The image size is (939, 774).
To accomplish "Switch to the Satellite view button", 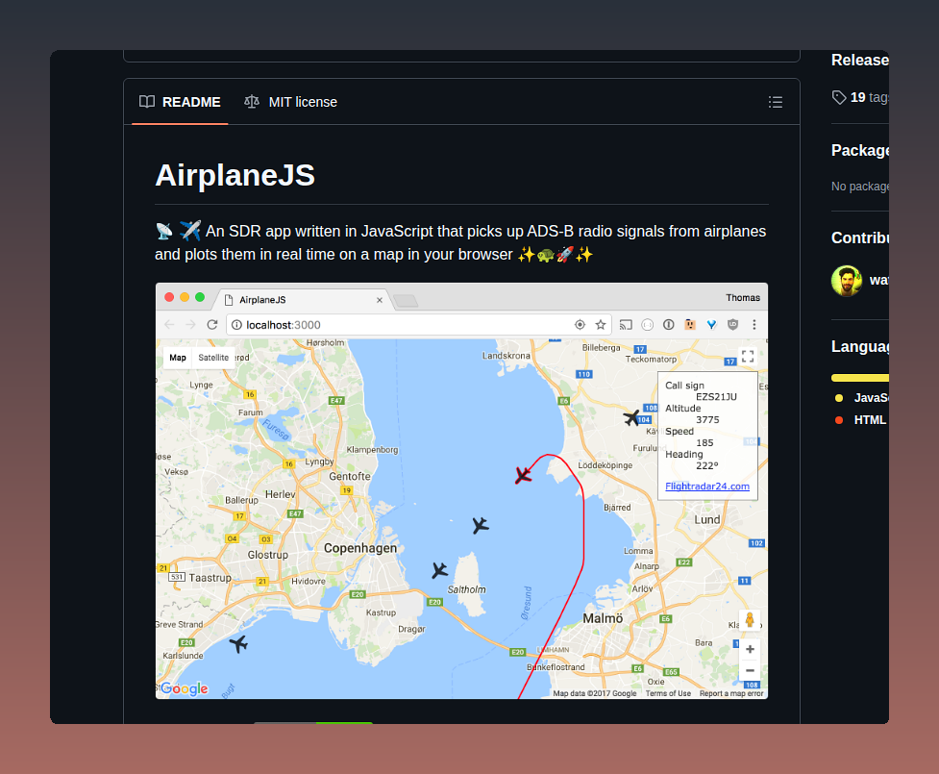I will 213,358.
